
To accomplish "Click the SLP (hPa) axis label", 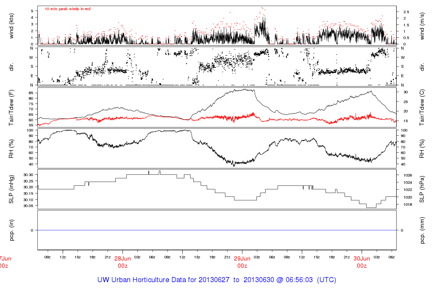I will 422,189.
